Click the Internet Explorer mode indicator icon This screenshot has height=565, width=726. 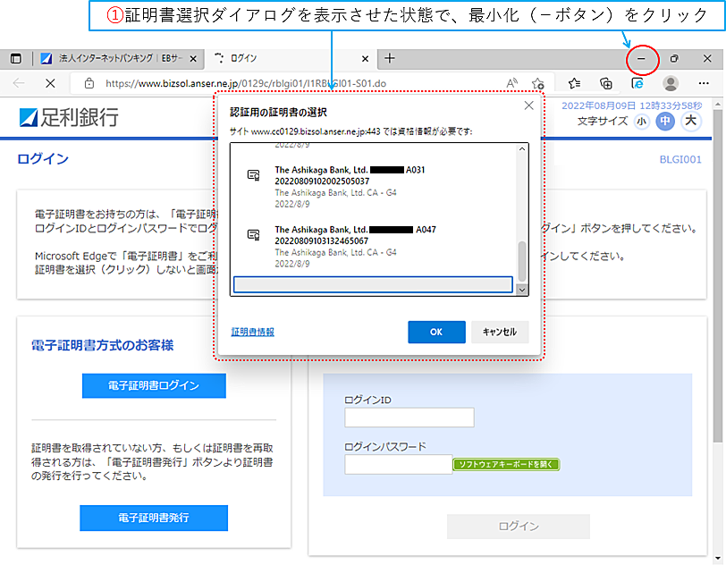(638, 83)
